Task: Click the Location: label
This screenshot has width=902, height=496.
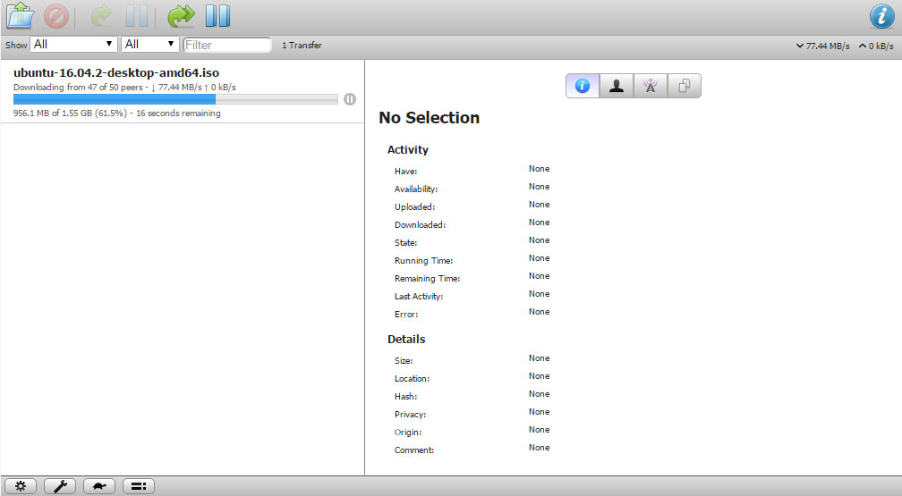Action: (x=412, y=379)
